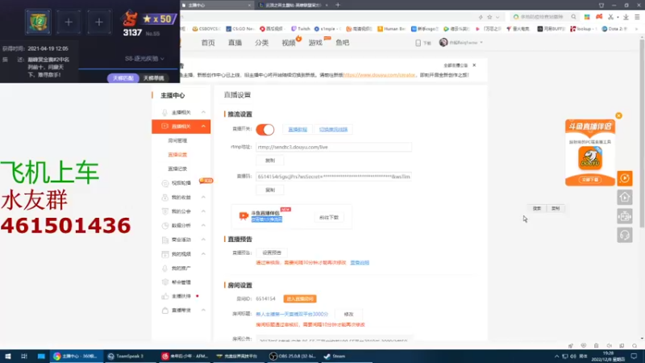645x363 pixels.
Task: Open the 视频 navigation item
Action: (x=289, y=43)
